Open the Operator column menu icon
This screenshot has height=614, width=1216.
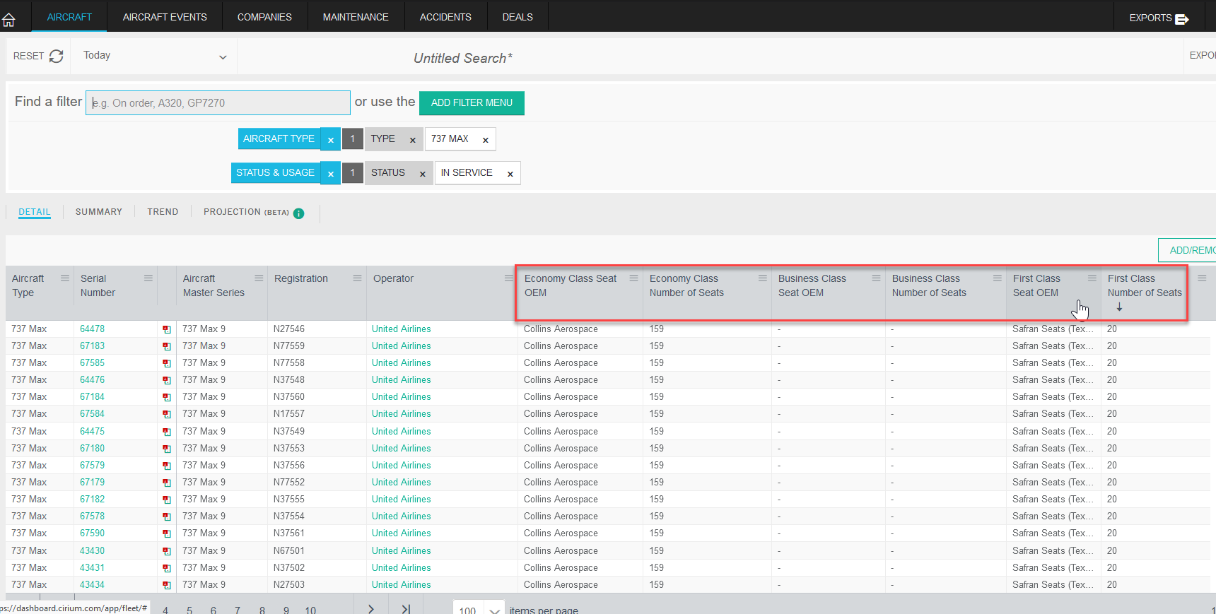click(x=508, y=278)
